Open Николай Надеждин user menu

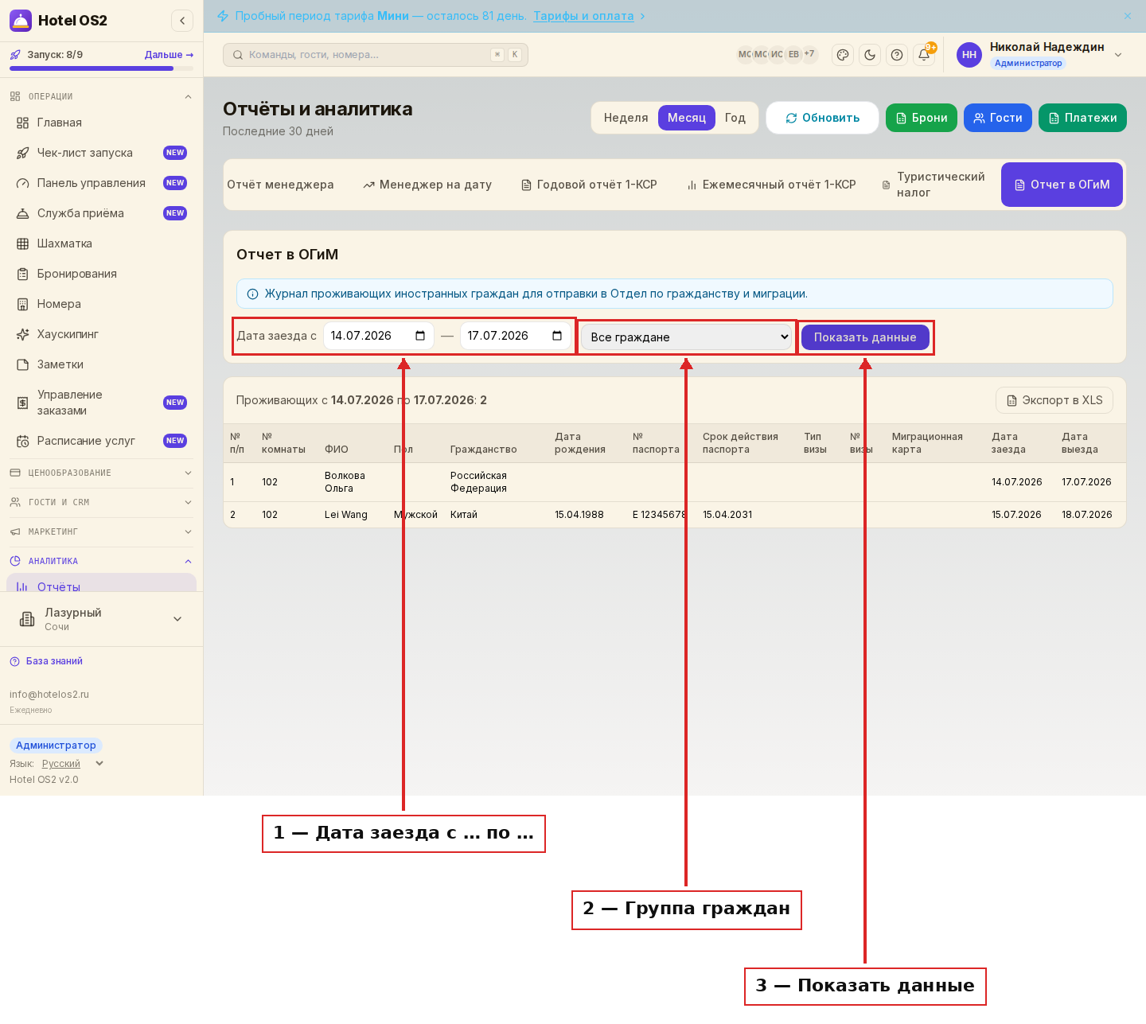click(1040, 55)
